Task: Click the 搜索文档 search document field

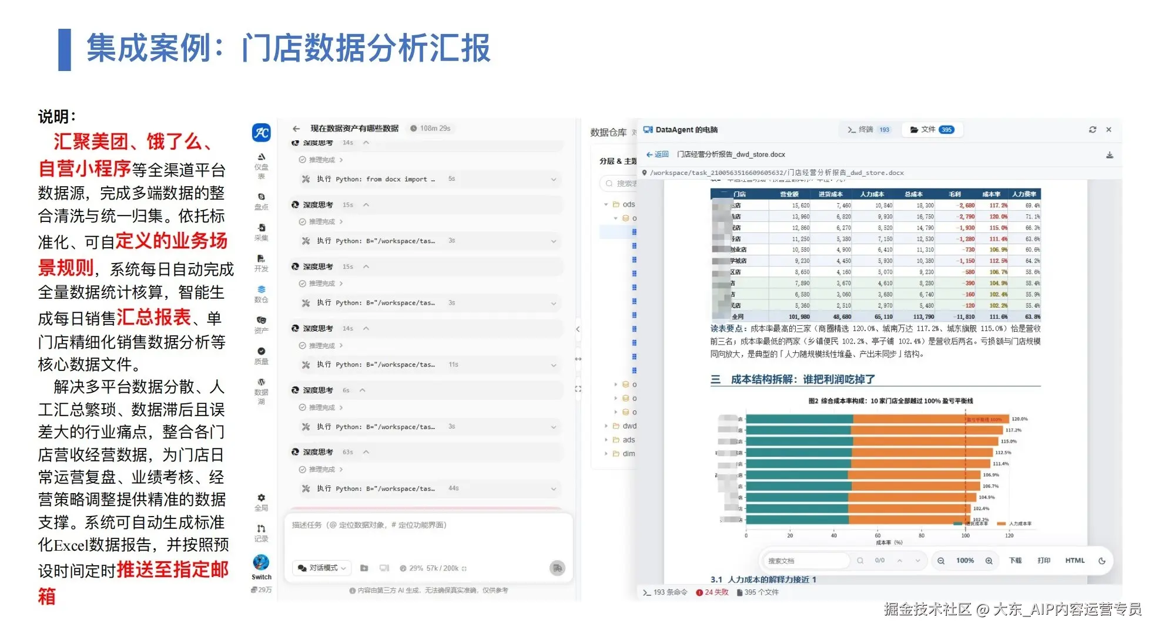Action: 806,561
